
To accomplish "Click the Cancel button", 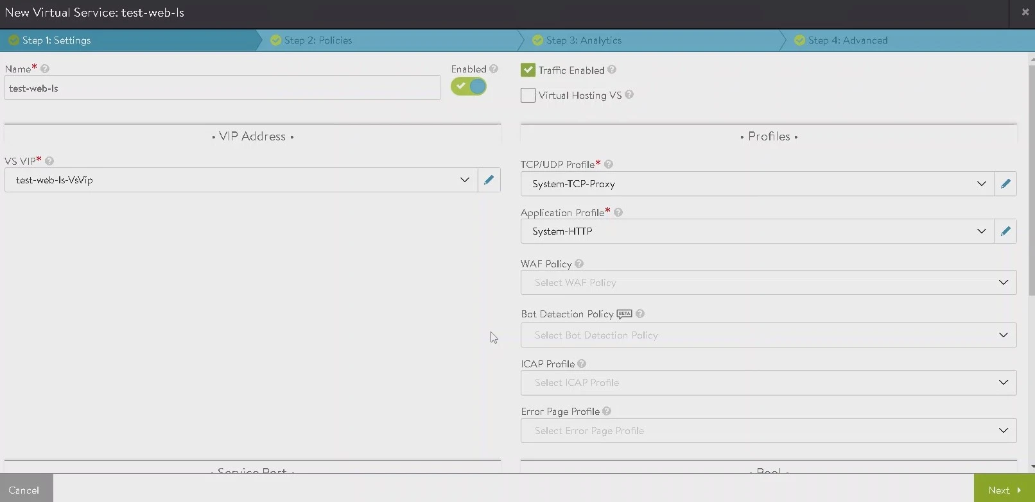I will tap(26, 489).
